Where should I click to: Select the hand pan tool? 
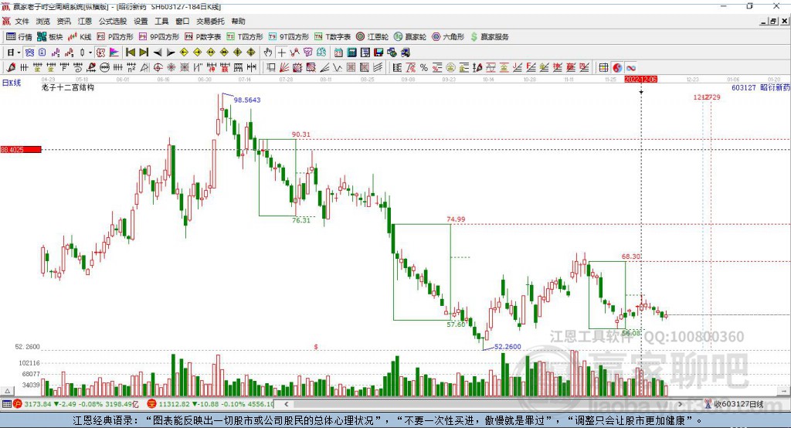pyautogui.click(x=268, y=53)
